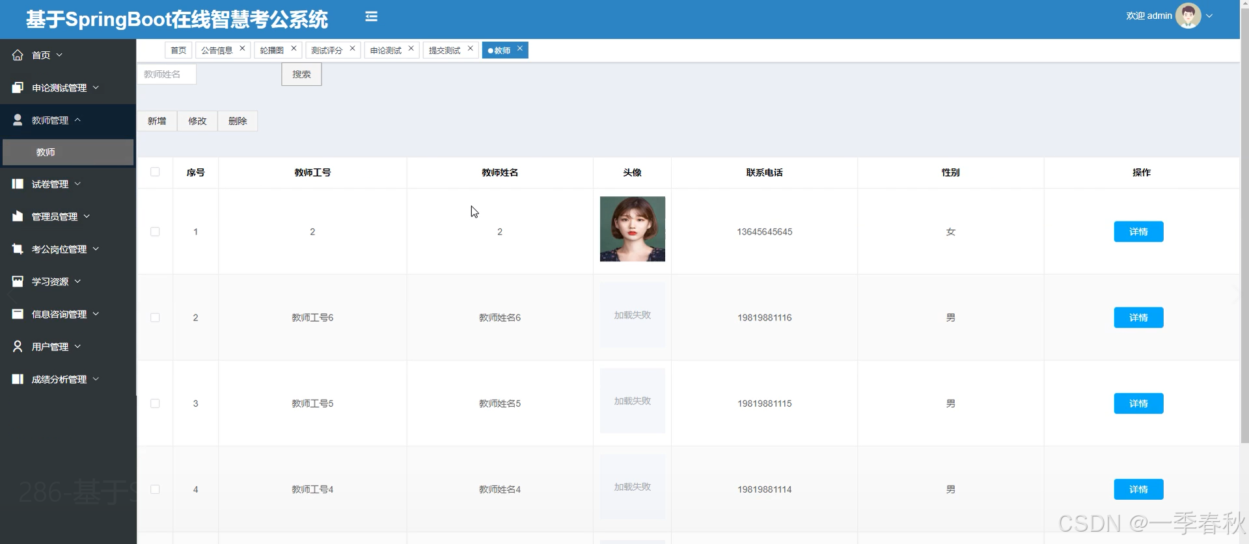Expand the 试卷管理 menu
Viewport: 1249px width, 544px height.
point(77,184)
